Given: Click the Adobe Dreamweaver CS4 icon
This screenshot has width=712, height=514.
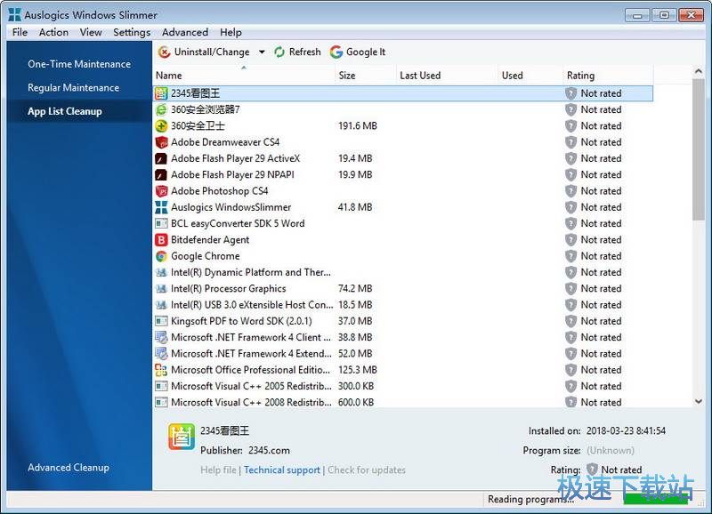Looking at the screenshot, I should tap(161, 142).
